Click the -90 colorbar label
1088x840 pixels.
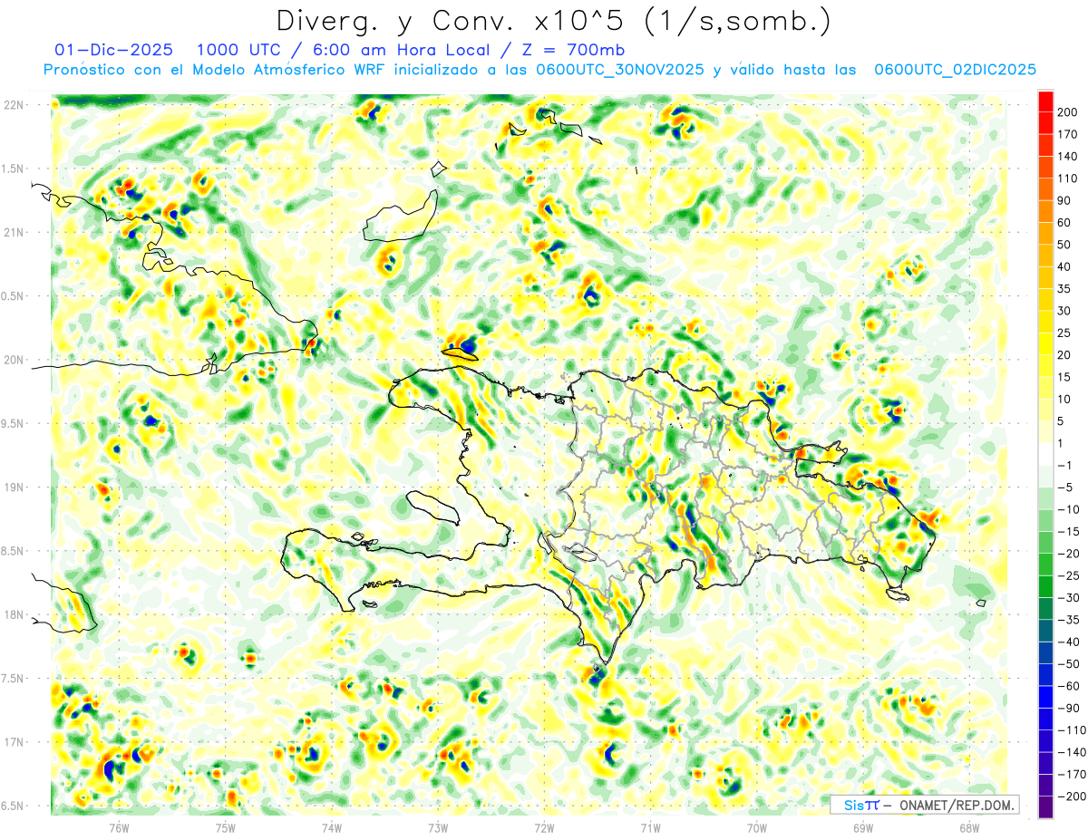pos(1069,709)
